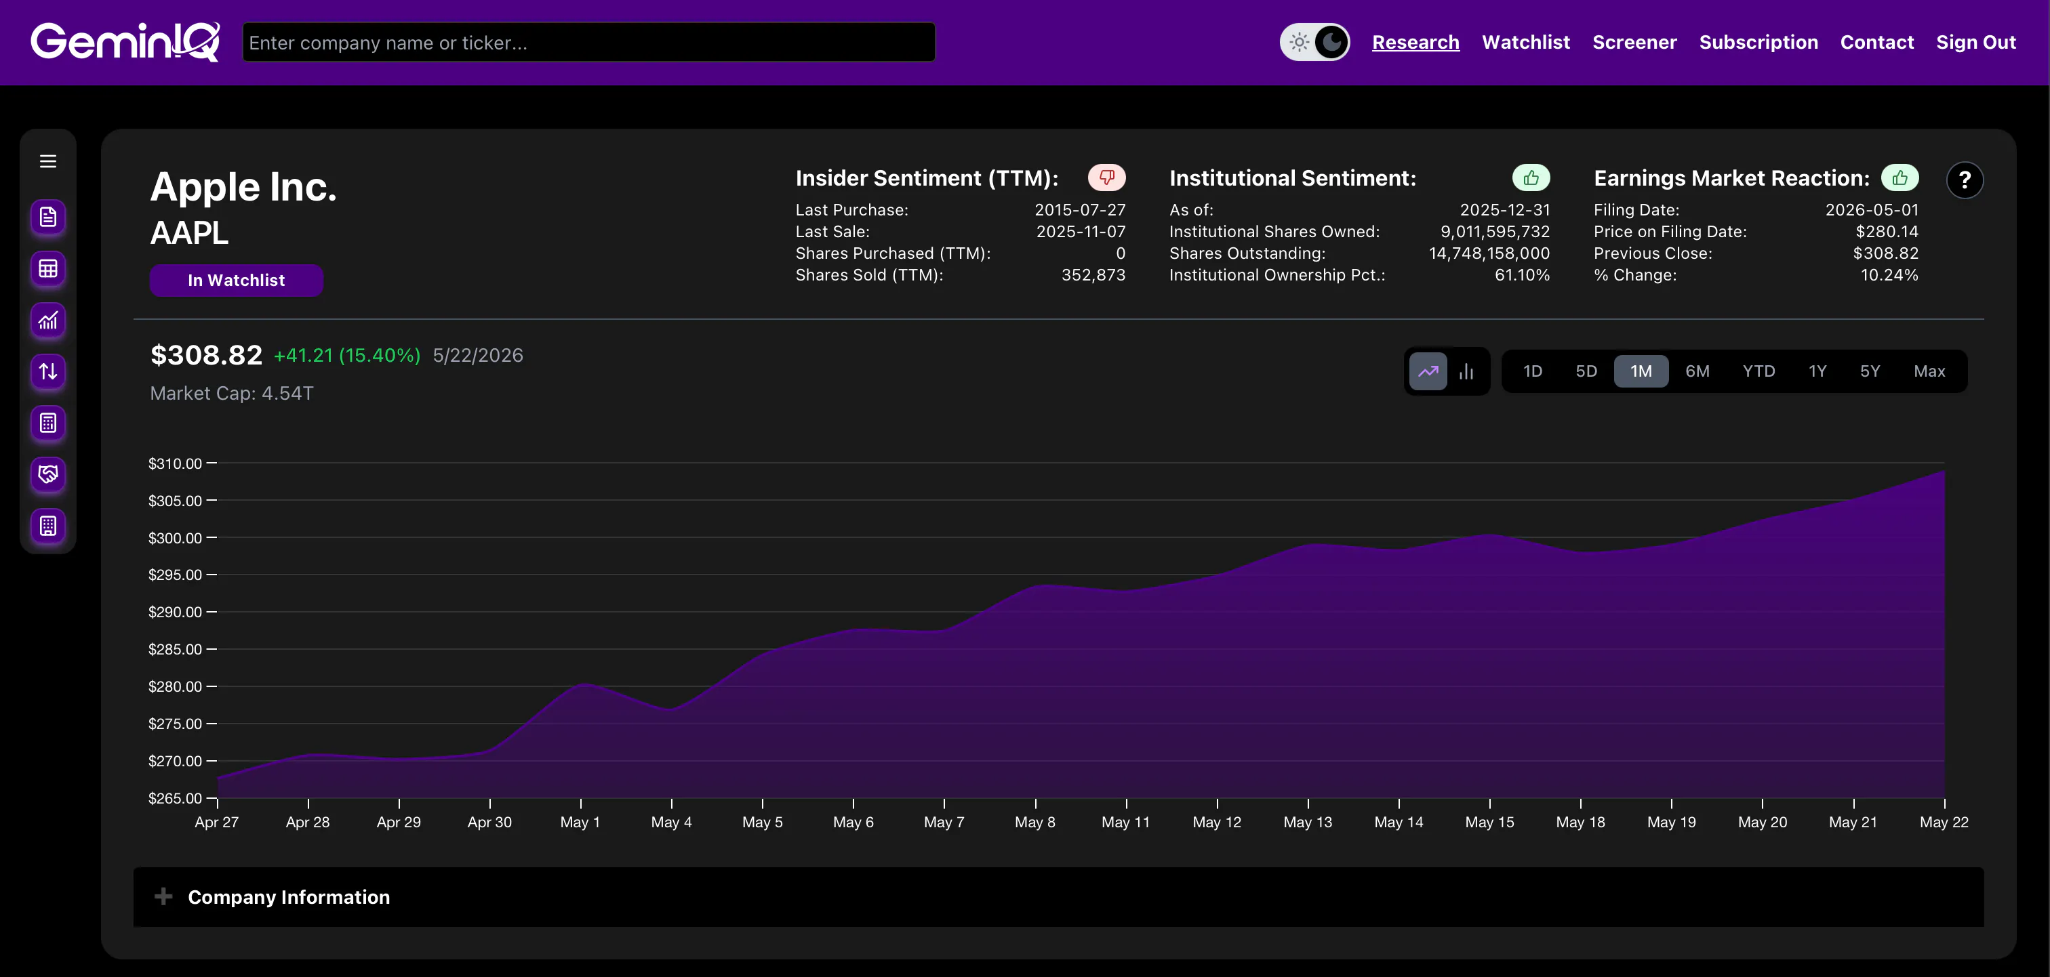Open the rising bar chart sidebar icon
Screen dimensions: 2050x977
tap(47, 320)
